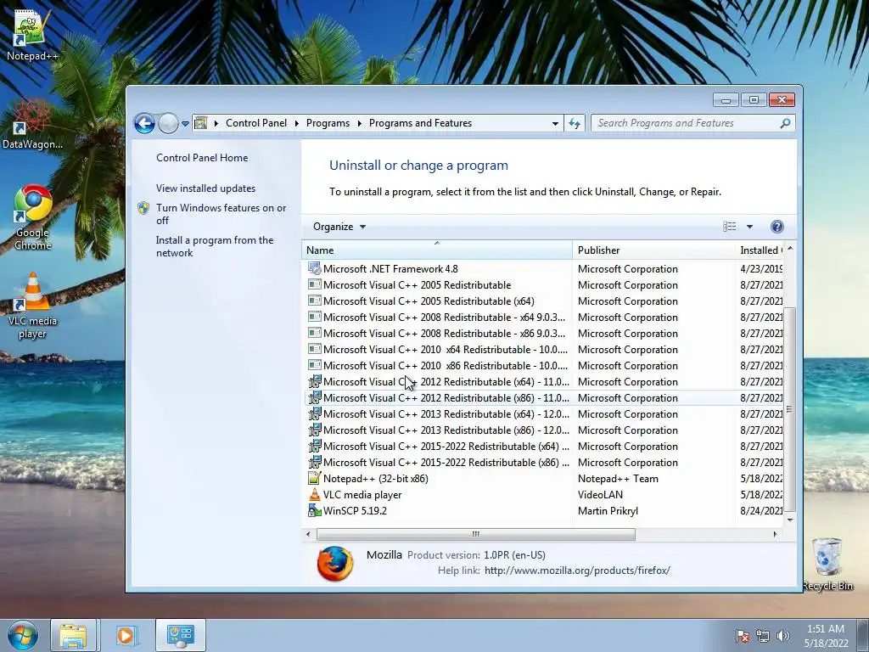The height and width of the screenshot is (652, 869).
Task: Open the Organize dropdown menu
Action: coord(339,226)
